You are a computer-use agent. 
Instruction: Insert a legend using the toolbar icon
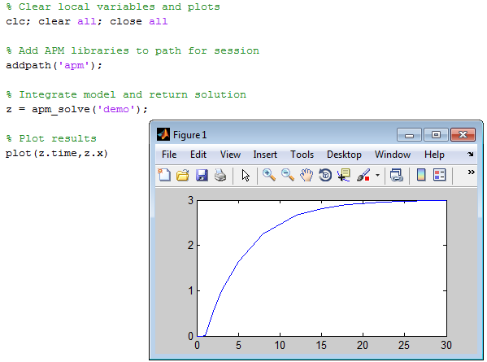[440, 175]
